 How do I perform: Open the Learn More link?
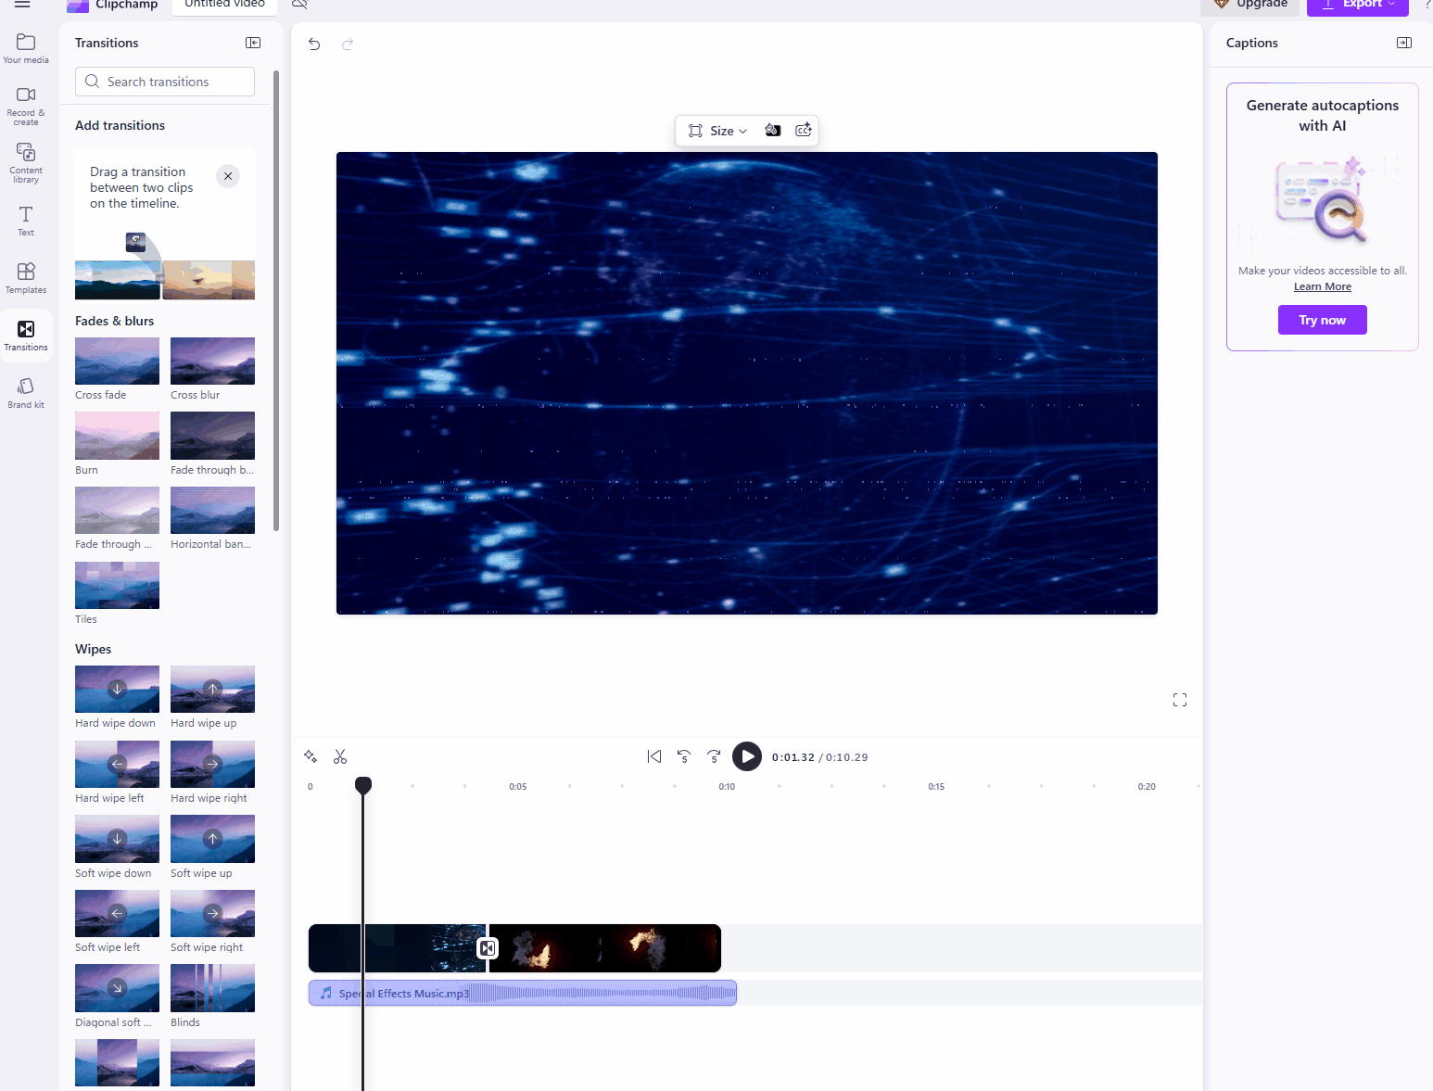tap(1322, 285)
